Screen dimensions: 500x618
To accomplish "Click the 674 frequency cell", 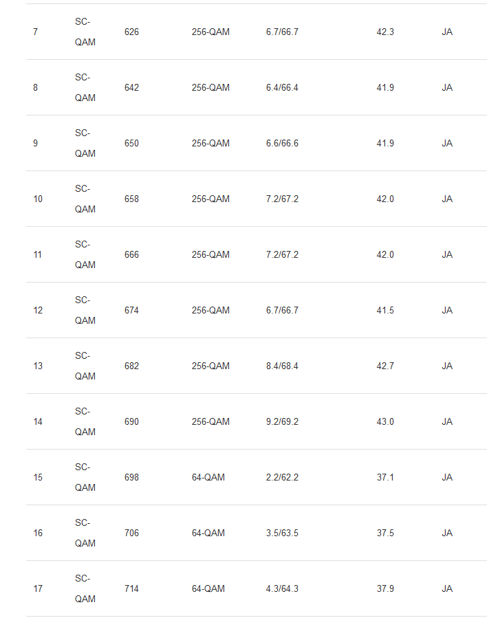I will [131, 311].
